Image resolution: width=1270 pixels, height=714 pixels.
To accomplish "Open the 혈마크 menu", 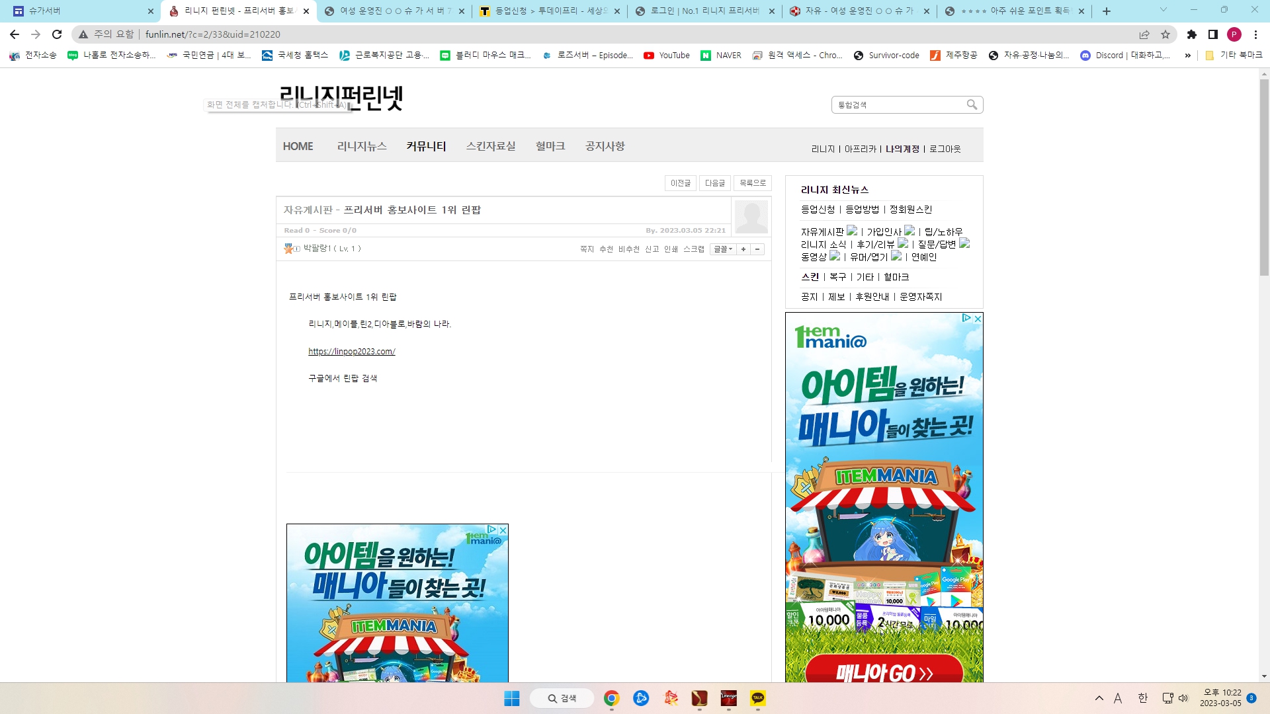I will click(550, 146).
